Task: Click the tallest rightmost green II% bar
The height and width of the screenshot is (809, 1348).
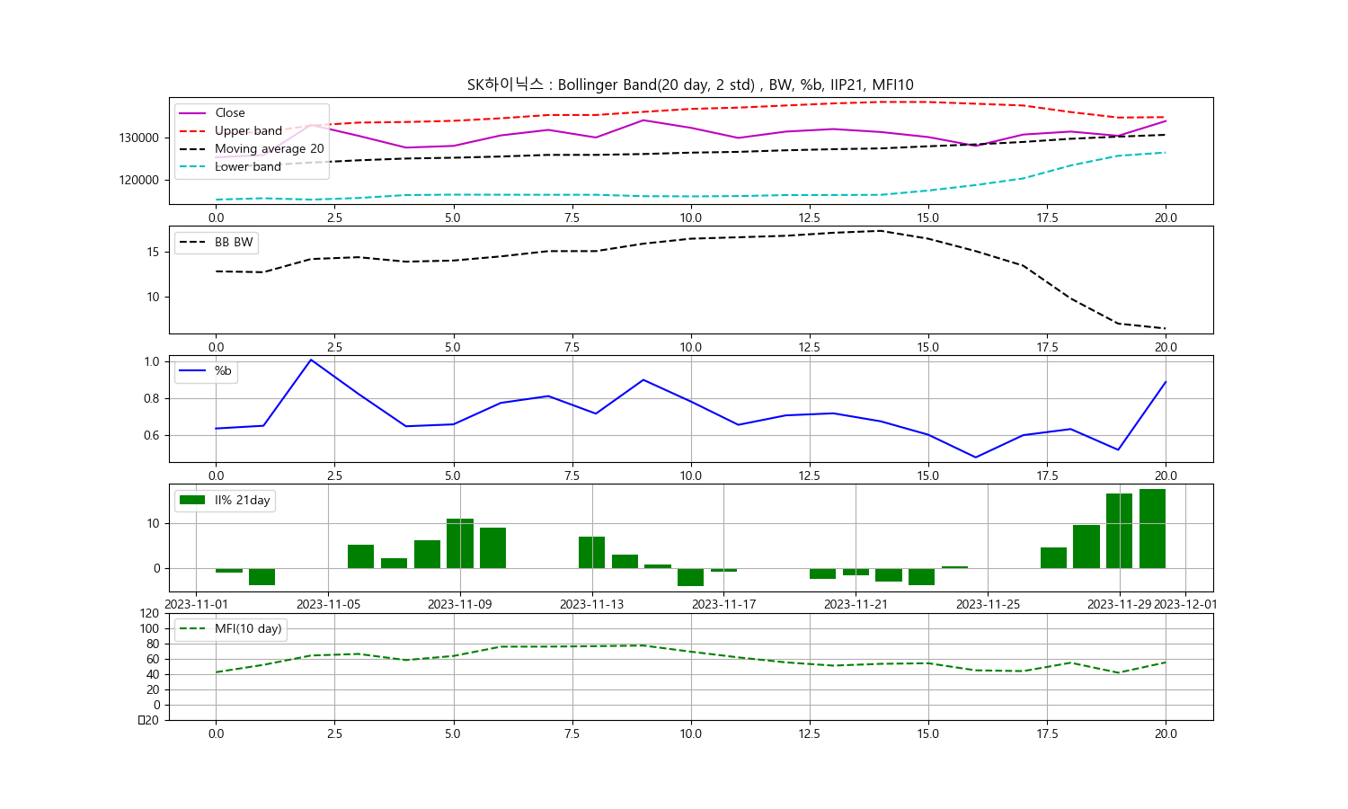Action: point(1152,529)
